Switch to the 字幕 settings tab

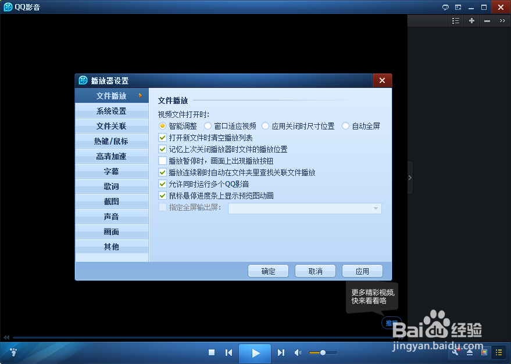(112, 171)
